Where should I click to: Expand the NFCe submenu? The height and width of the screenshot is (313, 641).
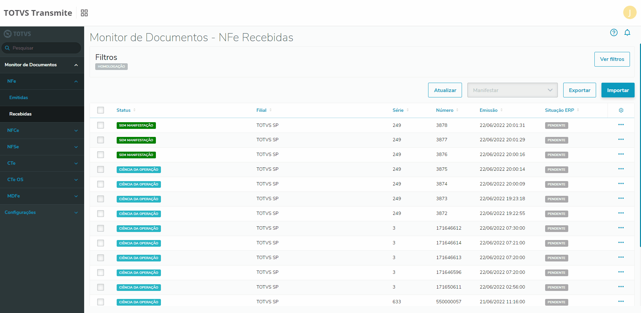click(x=42, y=131)
